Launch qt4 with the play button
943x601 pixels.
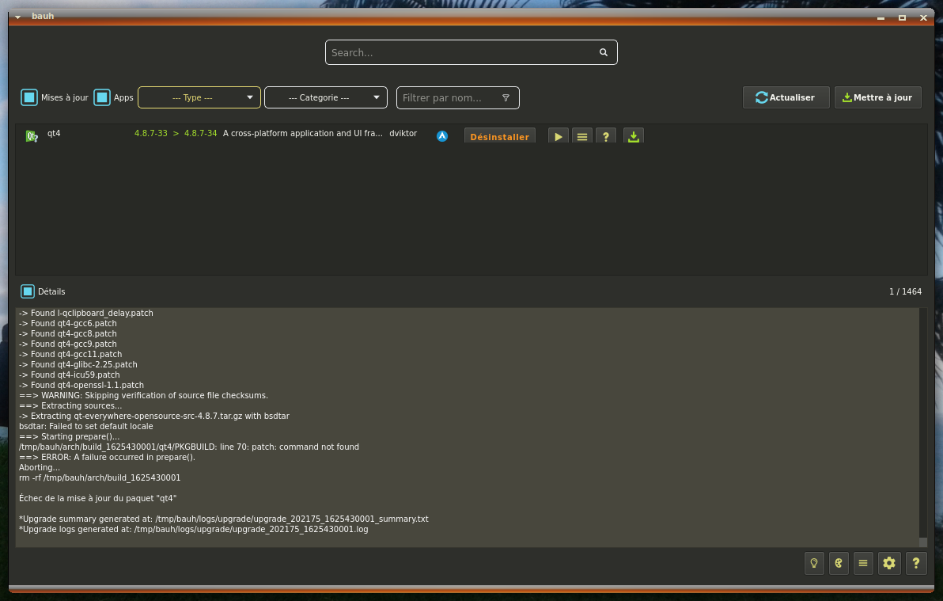pyautogui.click(x=558, y=136)
